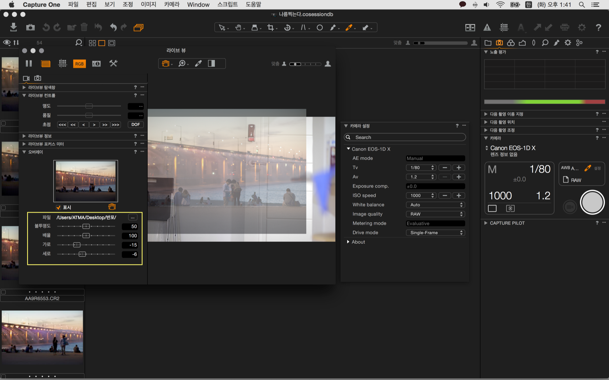Open the capture camera tool tab
This screenshot has height=380, width=609.
click(x=499, y=43)
